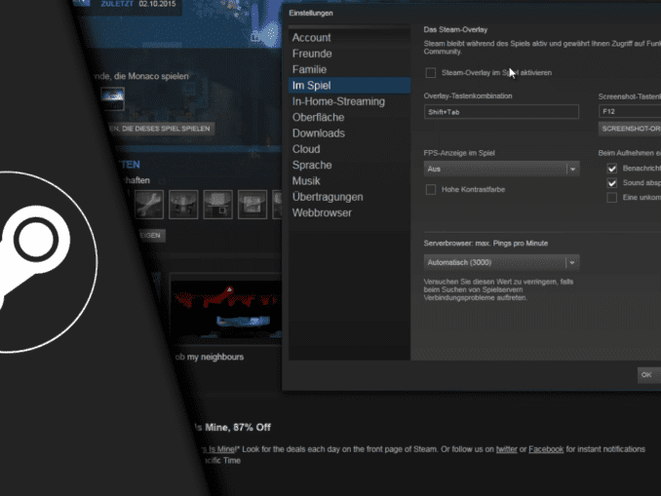
Task: Uncheck the Benachrichtigung checkbox
Action: [x=612, y=168]
